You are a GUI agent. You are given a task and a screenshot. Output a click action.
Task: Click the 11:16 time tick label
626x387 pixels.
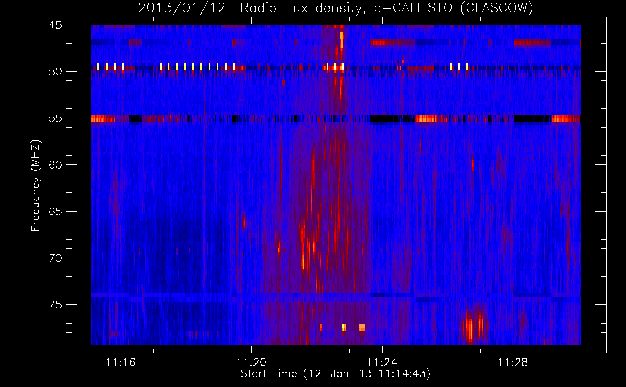pyautogui.click(x=121, y=363)
